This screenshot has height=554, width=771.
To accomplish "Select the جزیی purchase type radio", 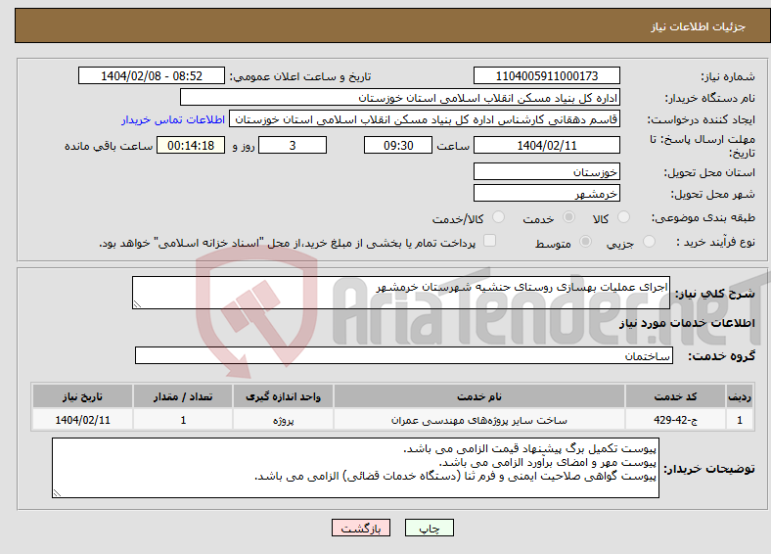I will point(649,242).
